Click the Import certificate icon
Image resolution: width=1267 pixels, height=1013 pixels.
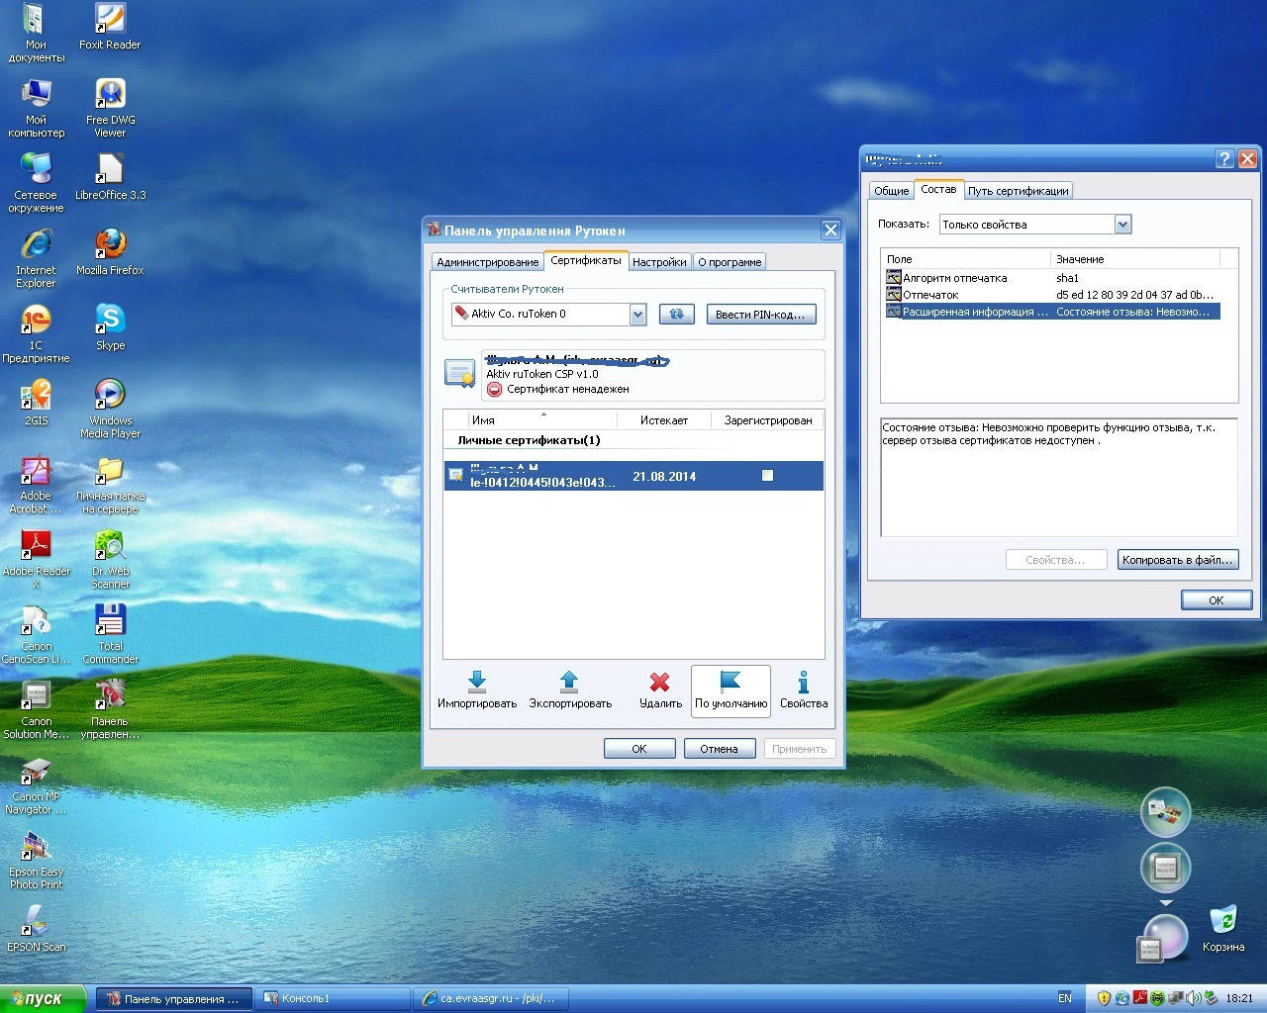click(x=476, y=682)
